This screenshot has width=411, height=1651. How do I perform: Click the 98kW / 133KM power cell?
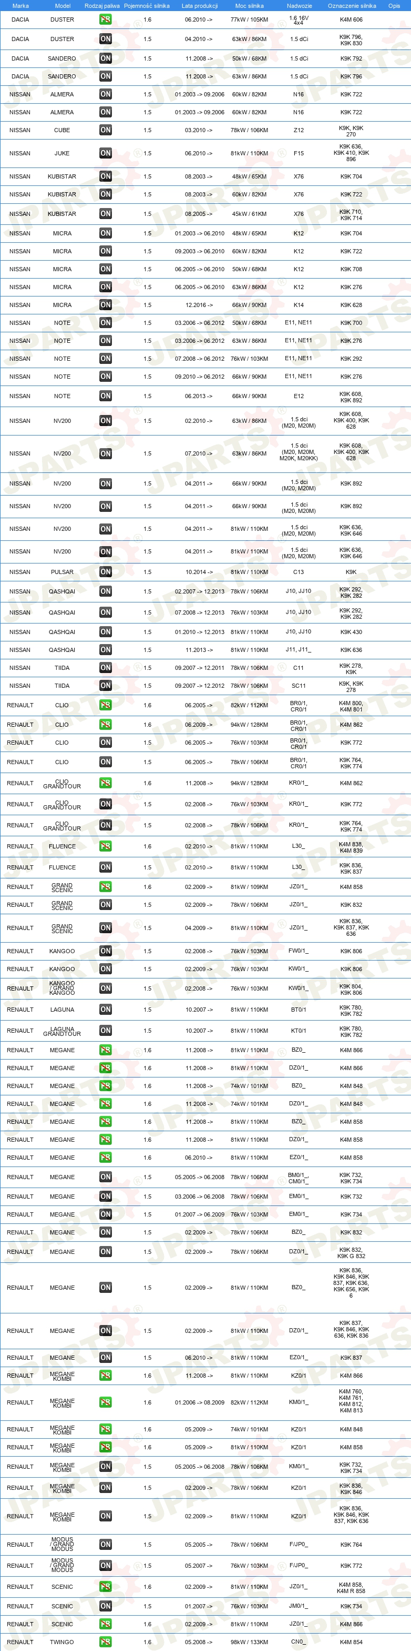pyautogui.click(x=249, y=1642)
